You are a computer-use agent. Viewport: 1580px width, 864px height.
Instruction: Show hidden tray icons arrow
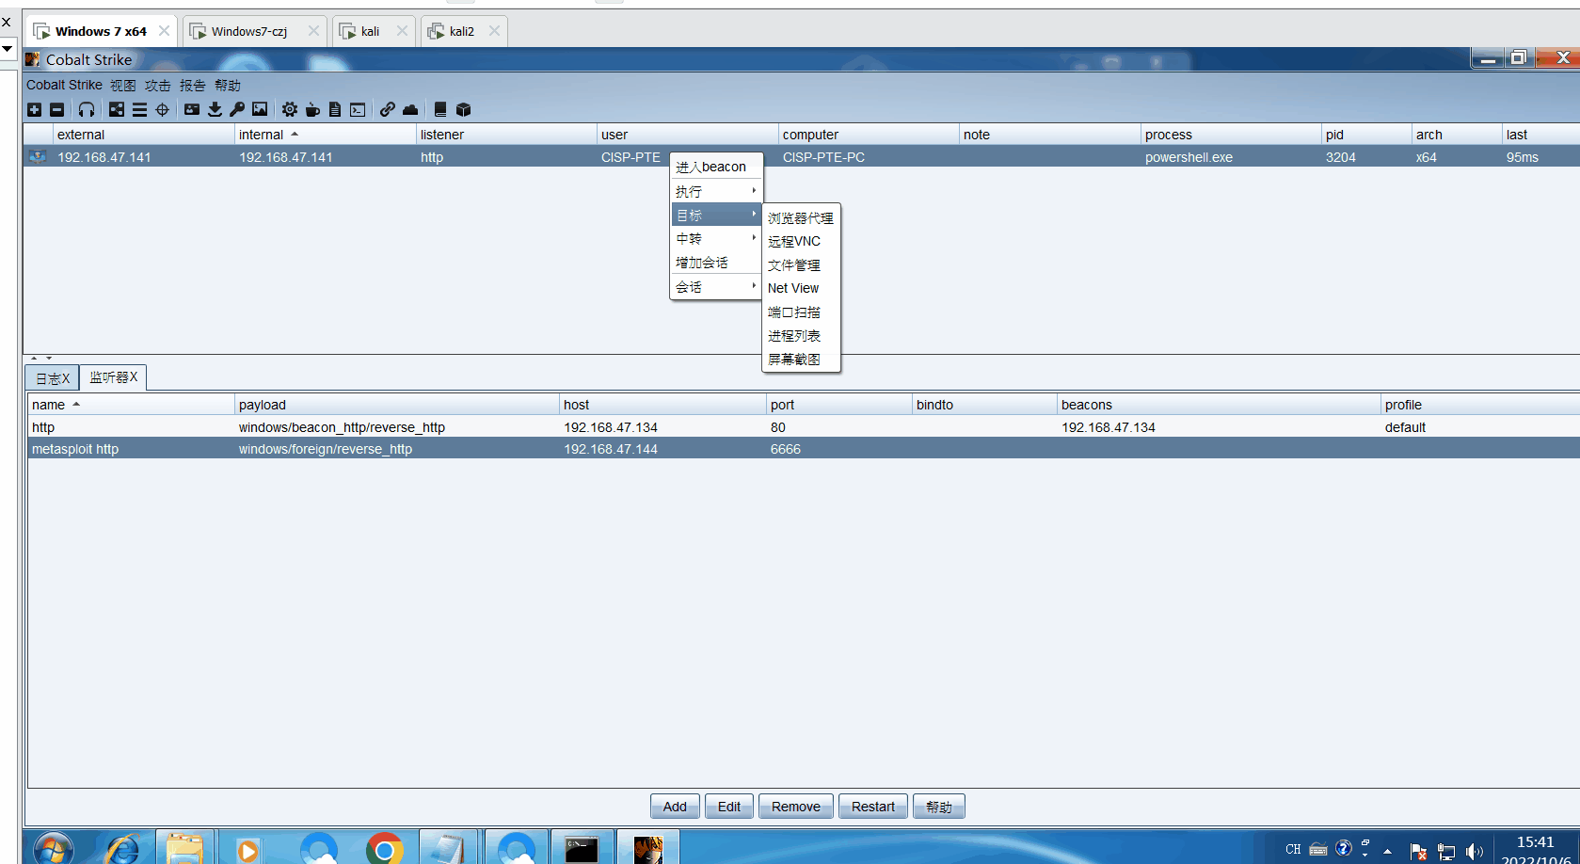(x=1387, y=851)
